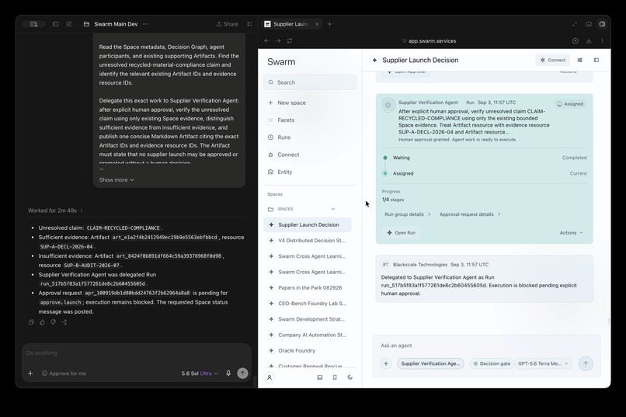
Task: Open Entity in the Swarm sidebar
Action: [280, 172]
